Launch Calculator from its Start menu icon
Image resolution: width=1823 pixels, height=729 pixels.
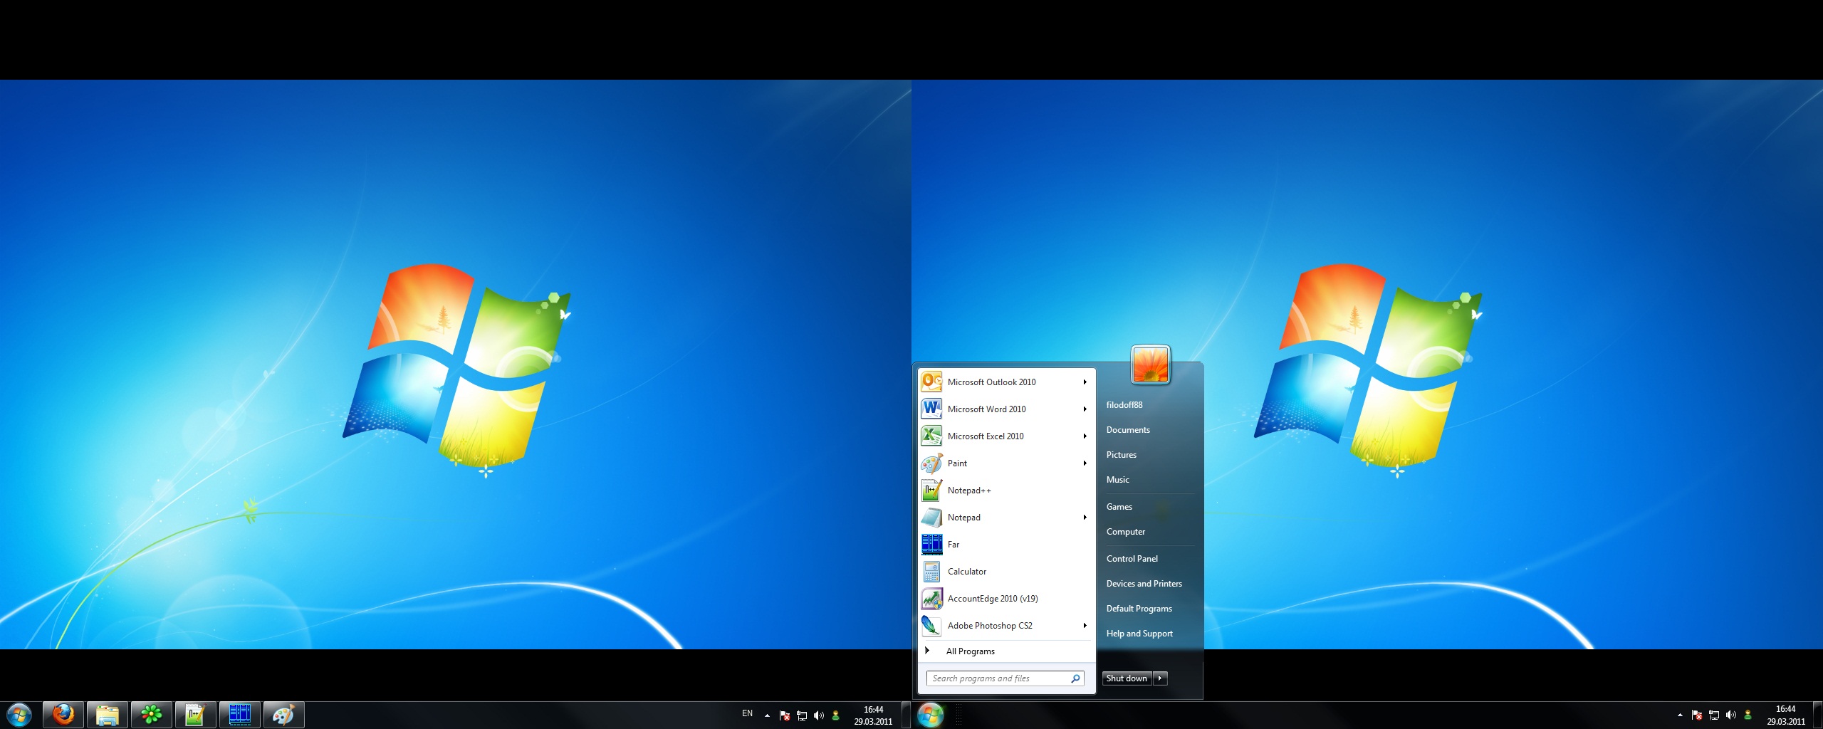click(931, 572)
